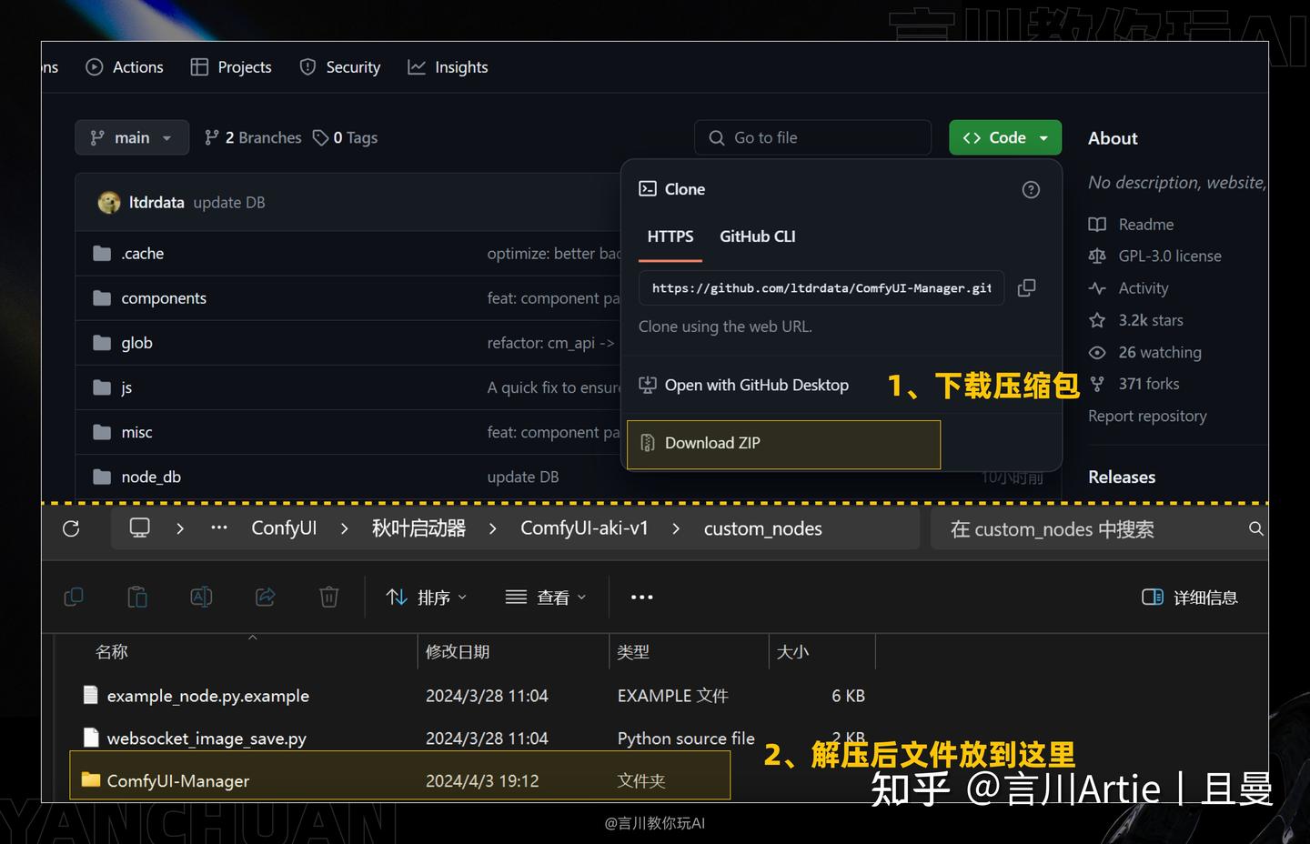1310x844 pixels.
Task: View the 26 watching link
Action: [x=1144, y=352]
